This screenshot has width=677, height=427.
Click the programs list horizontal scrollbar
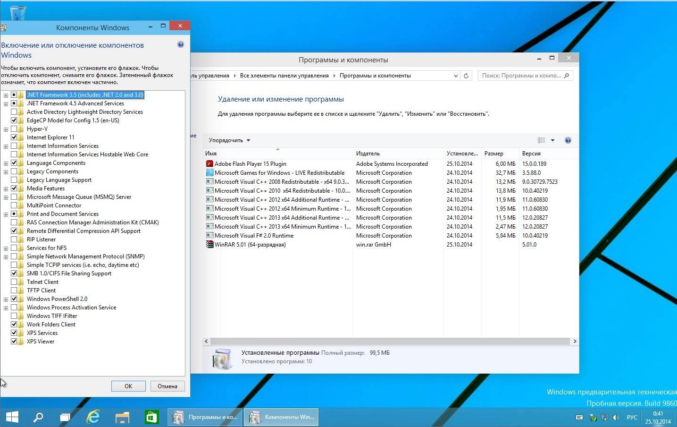click(390, 341)
